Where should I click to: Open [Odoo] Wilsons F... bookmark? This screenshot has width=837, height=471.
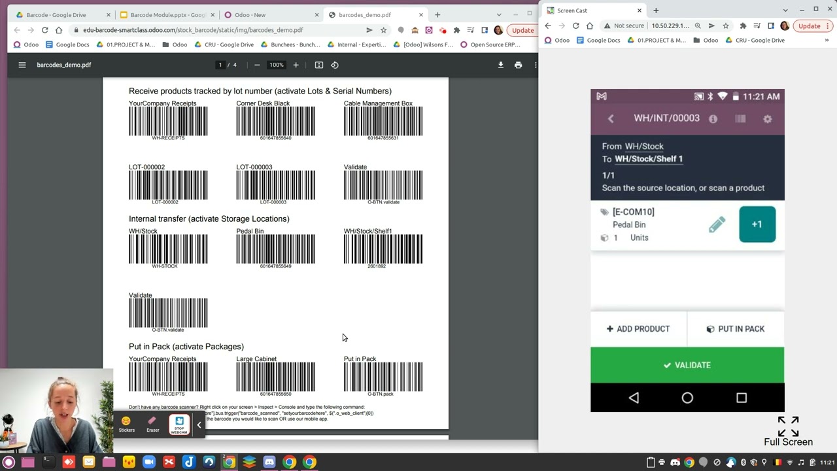coord(423,44)
